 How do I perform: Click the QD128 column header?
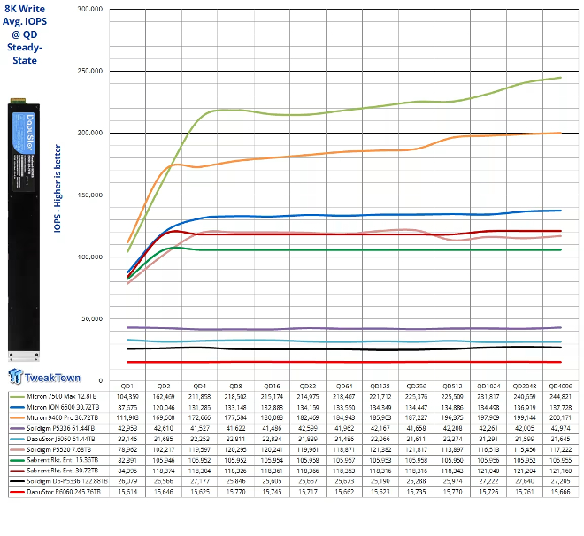pos(380,387)
